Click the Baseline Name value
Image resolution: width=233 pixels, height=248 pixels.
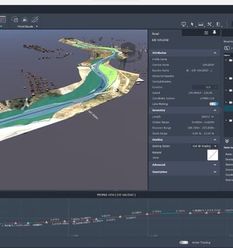[200, 70]
